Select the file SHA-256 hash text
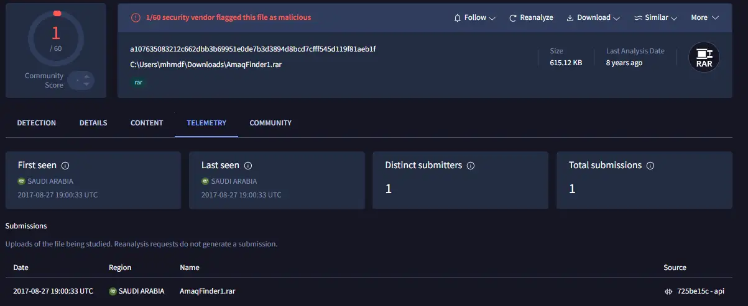 pyautogui.click(x=252, y=49)
